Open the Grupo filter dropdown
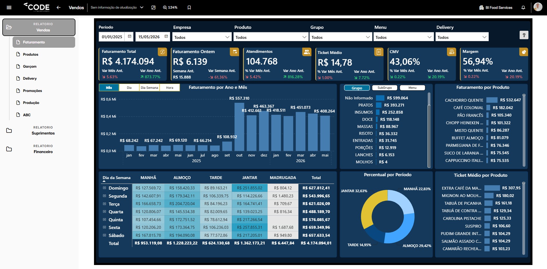Image resolution: width=547 pixels, height=269 pixels. pyautogui.click(x=341, y=37)
